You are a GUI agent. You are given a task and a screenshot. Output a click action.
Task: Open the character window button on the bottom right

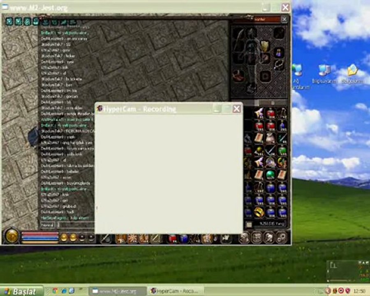pyautogui.click(x=245, y=238)
